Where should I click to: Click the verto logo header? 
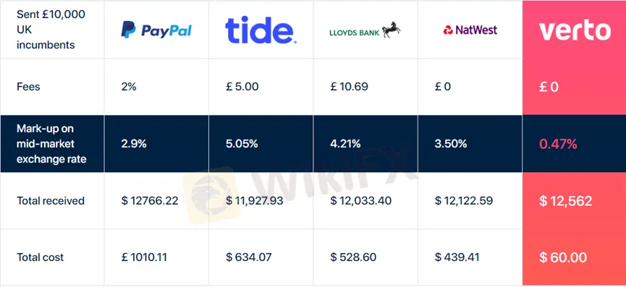[x=575, y=30]
